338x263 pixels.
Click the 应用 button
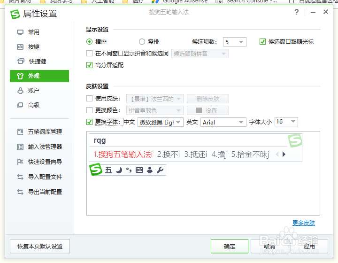coord(309,246)
